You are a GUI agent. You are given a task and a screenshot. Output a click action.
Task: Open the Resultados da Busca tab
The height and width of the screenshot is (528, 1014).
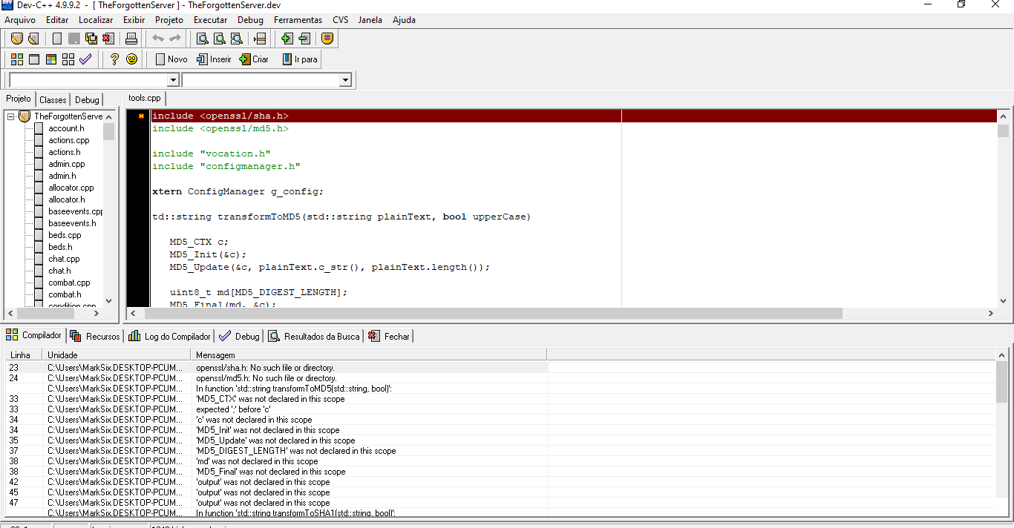pyautogui.click(x=314, y=336)
